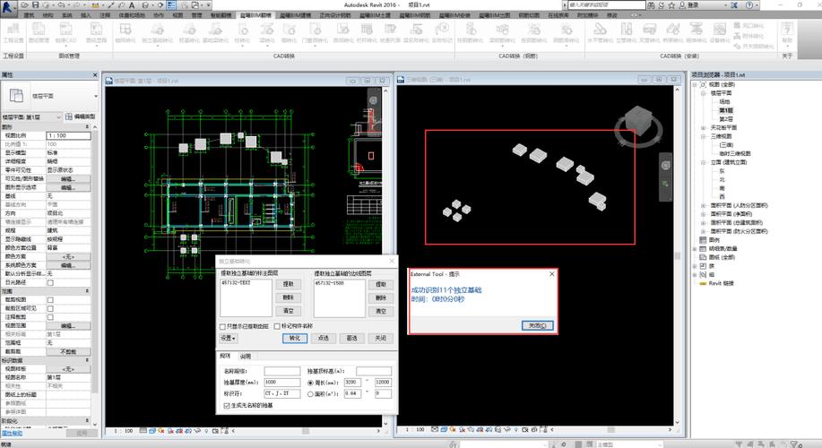Open the 管理 ribbon tab
Viewport: 822px width, 448px height.
click(x=196, y=15)
